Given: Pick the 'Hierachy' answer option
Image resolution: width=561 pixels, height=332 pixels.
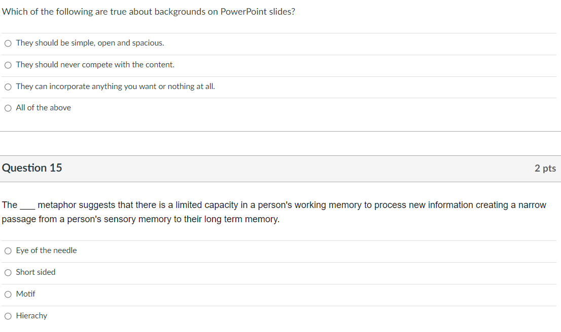Looking at the screenshot, I should coord(8,316).
